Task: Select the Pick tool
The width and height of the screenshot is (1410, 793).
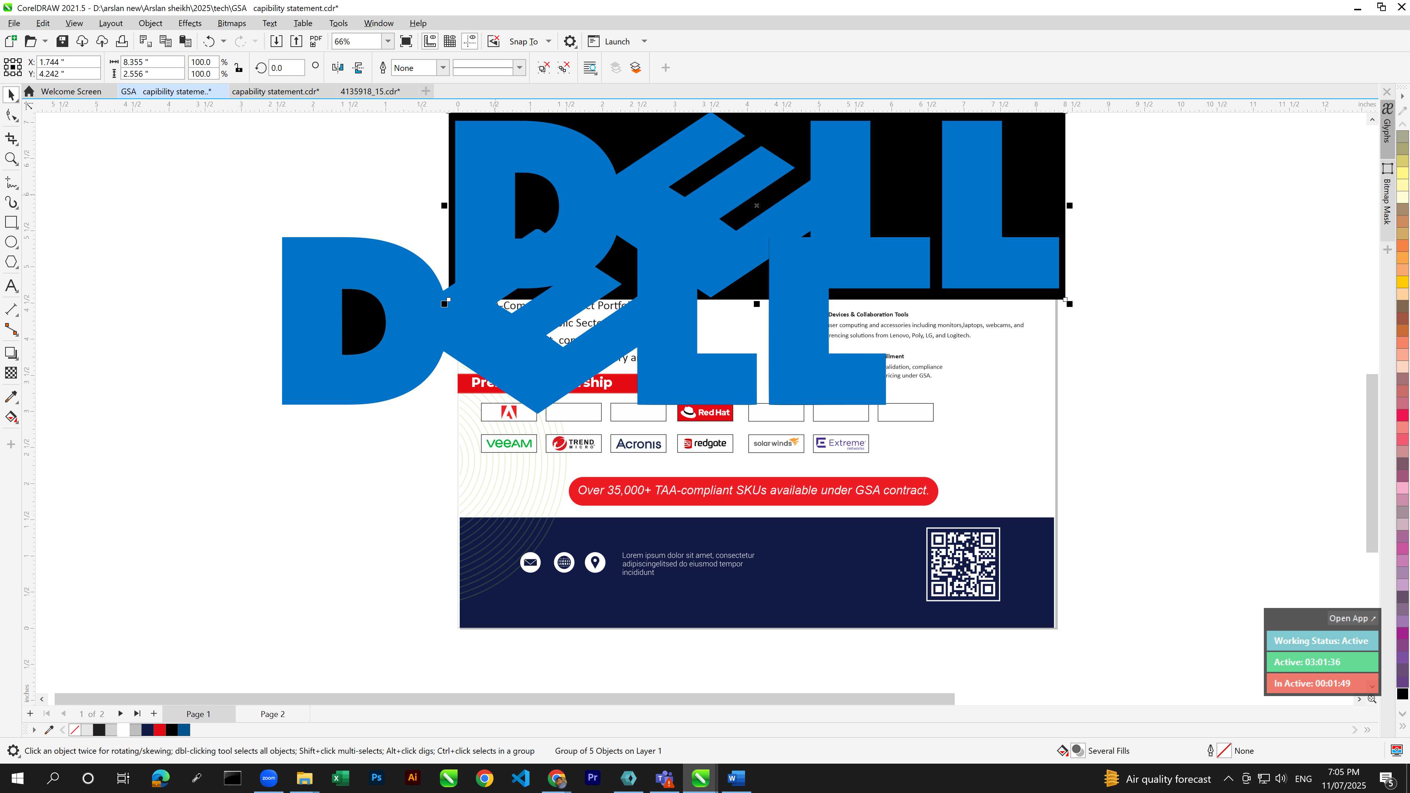Action: pyautogui.click(x=11, y=95)
